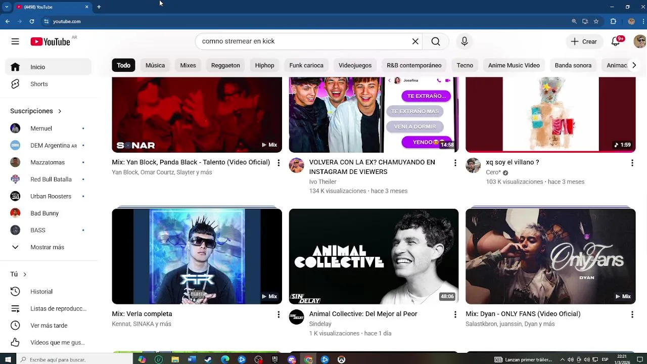Expand the Tú section chevron

coord(25,274)
